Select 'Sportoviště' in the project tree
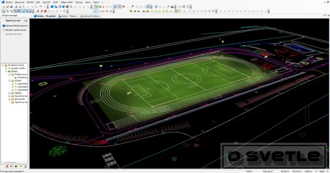Viewport: 330px width, 173px height. pyautogui.click(x=20, y=99)
